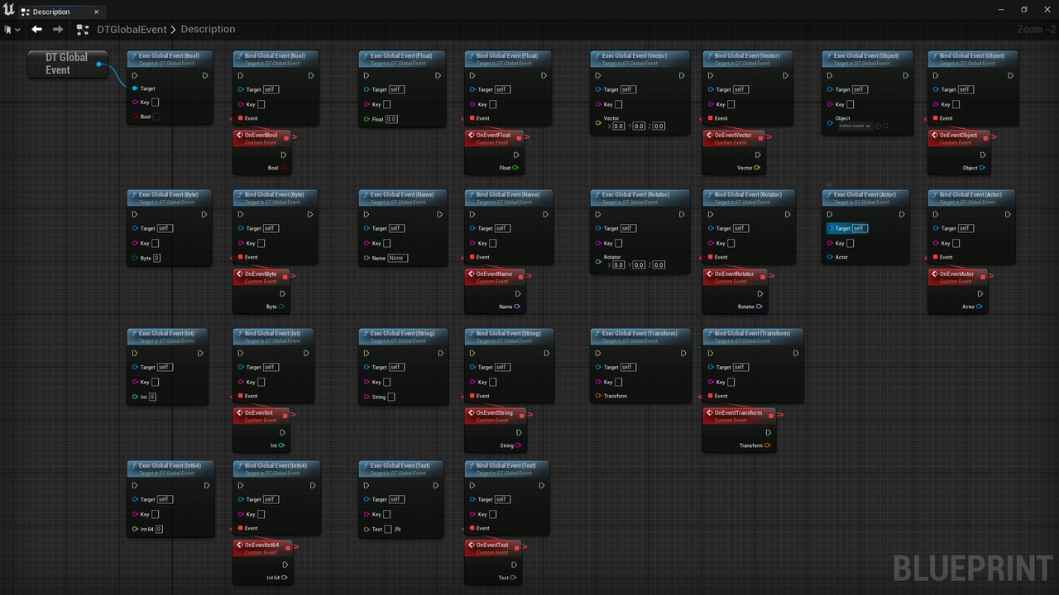Screen dimensions: 1059x595
Task: Click the Vector X value field
Action: point(619,126)
